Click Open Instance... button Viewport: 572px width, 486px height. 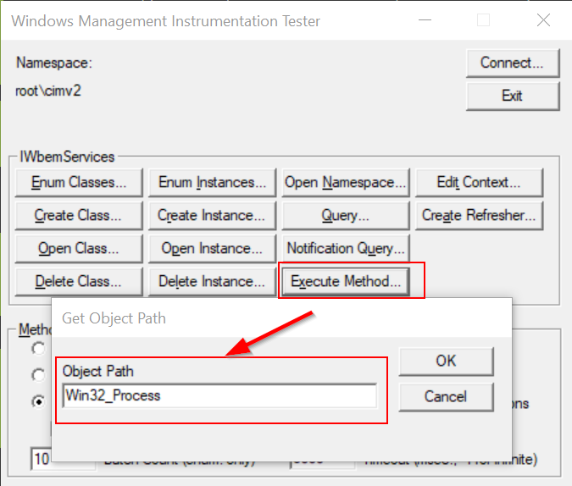coord(212,248)
